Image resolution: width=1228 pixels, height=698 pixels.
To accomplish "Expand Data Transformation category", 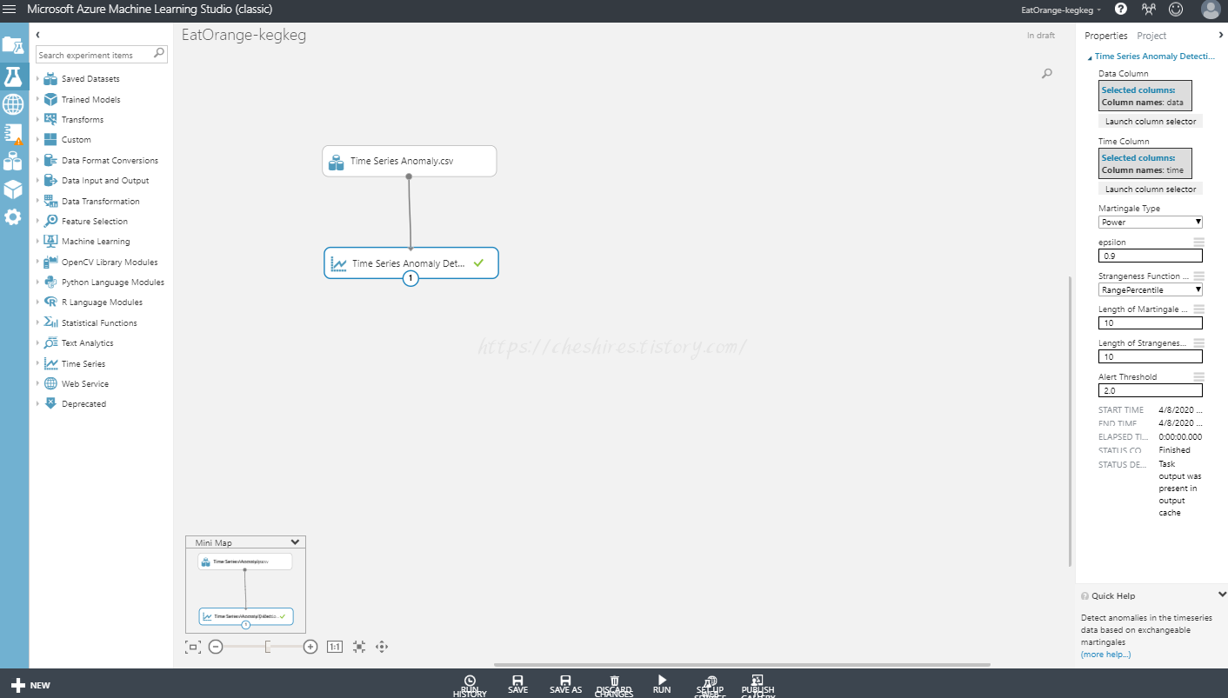I will (x=38, y=202).
